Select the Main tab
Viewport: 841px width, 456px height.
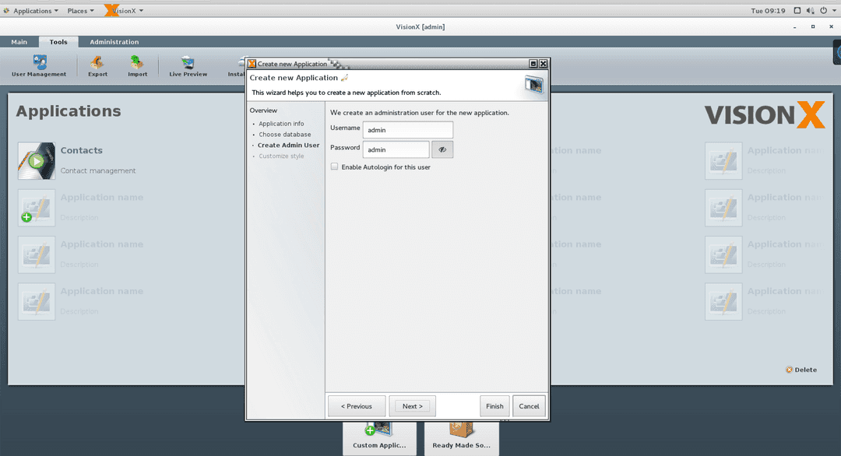19,41
